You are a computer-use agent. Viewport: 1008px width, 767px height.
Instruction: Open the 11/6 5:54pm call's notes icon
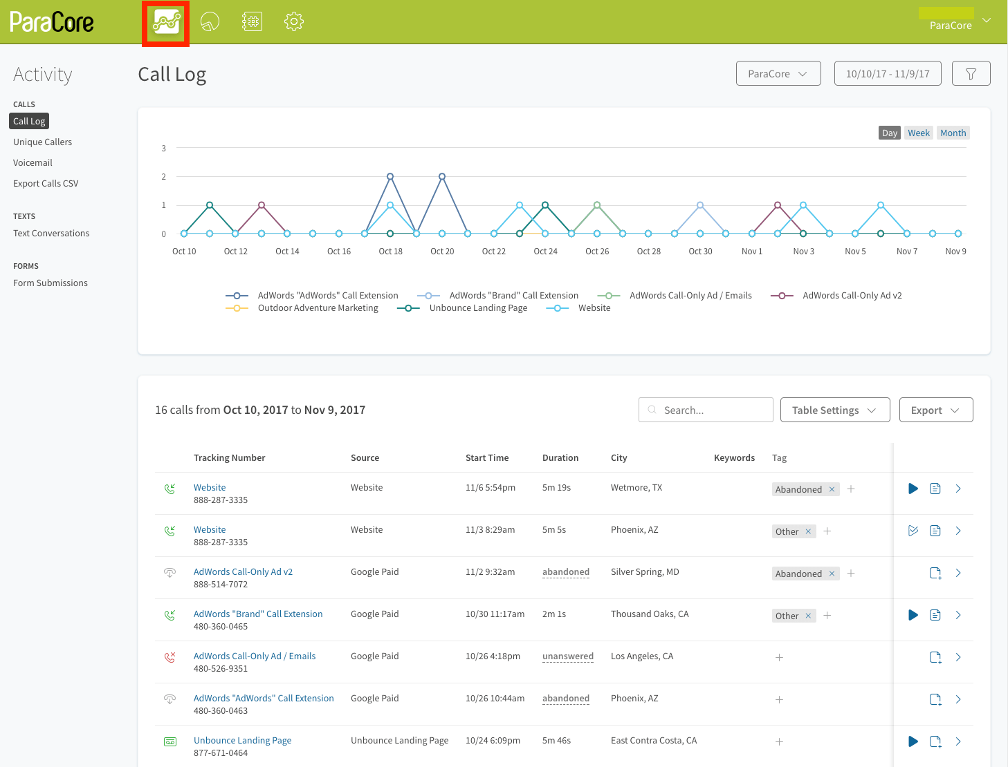935,489
